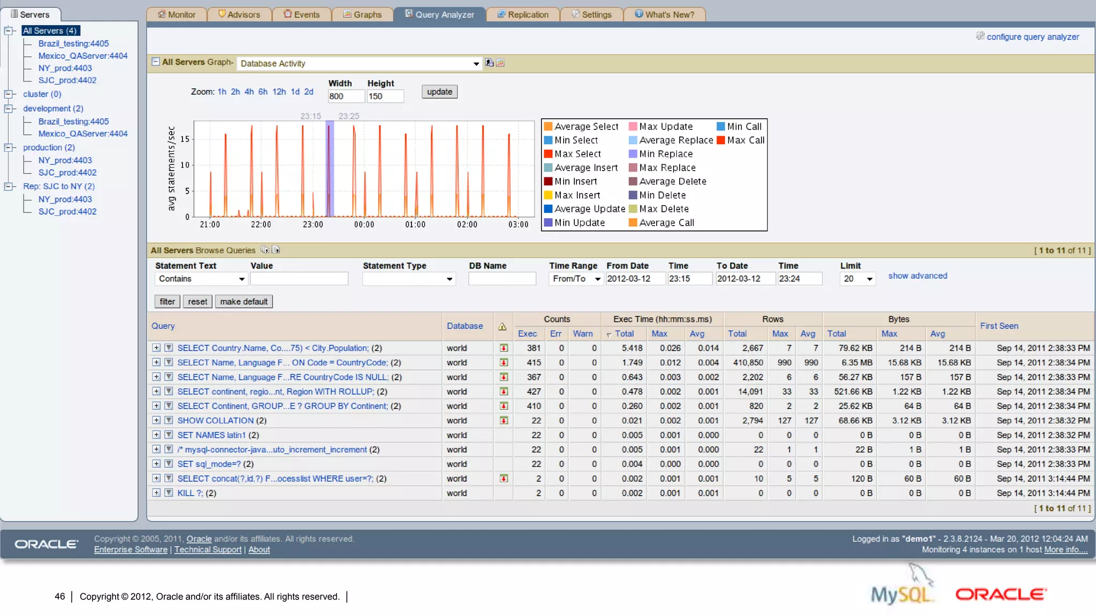Click the export graph icon beside Database Activity
The width and height of the screenshot is (1096, 616).
tap(489, 63)
